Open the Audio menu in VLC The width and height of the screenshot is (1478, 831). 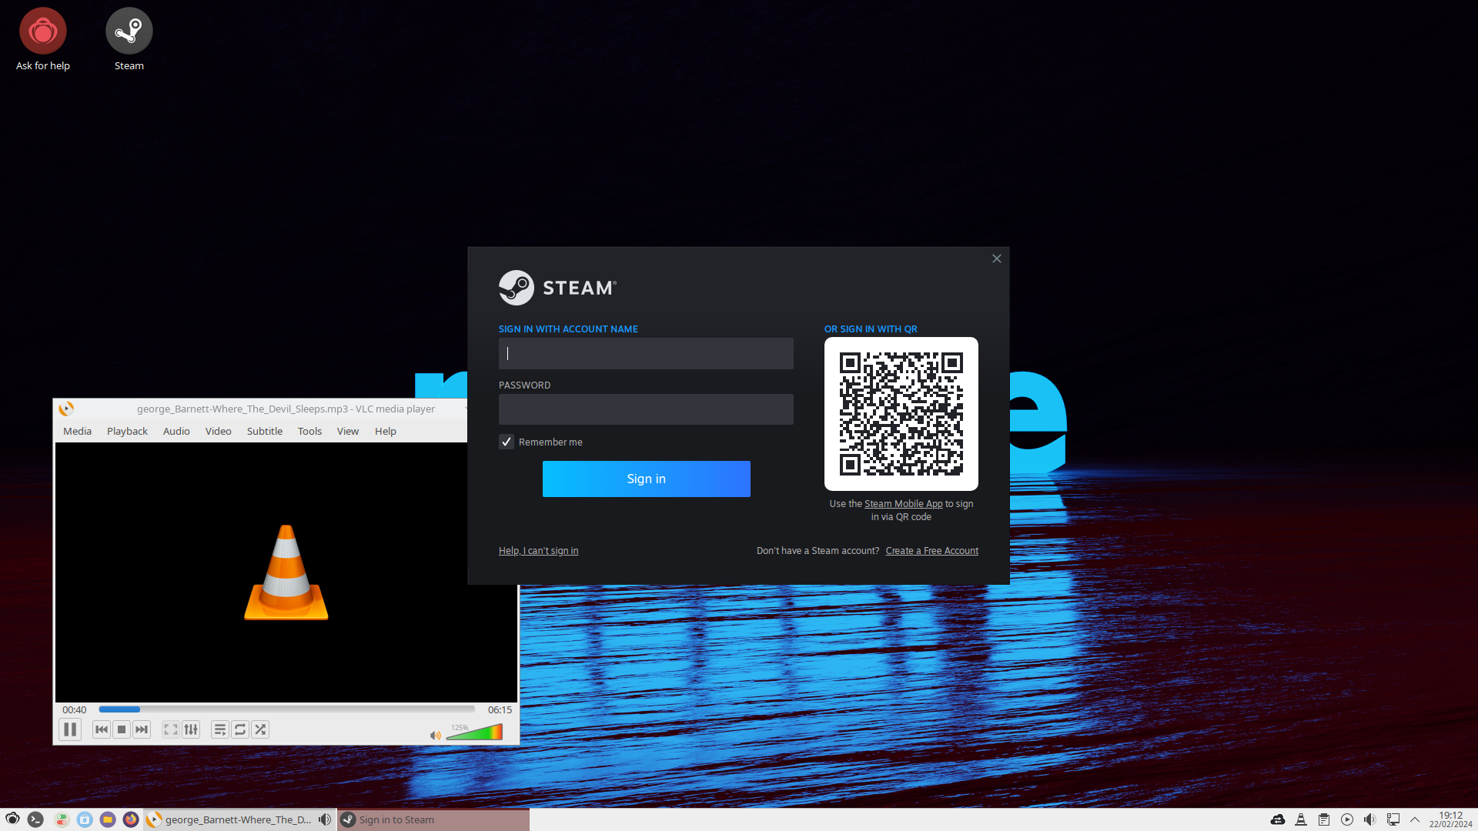tap(176, 431)
